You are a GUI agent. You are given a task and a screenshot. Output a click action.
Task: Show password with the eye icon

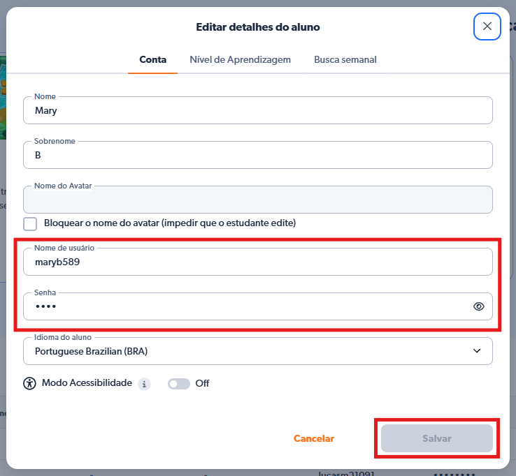478,306
